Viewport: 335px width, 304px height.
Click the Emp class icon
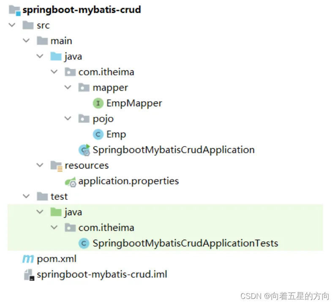tap(98, 135)
